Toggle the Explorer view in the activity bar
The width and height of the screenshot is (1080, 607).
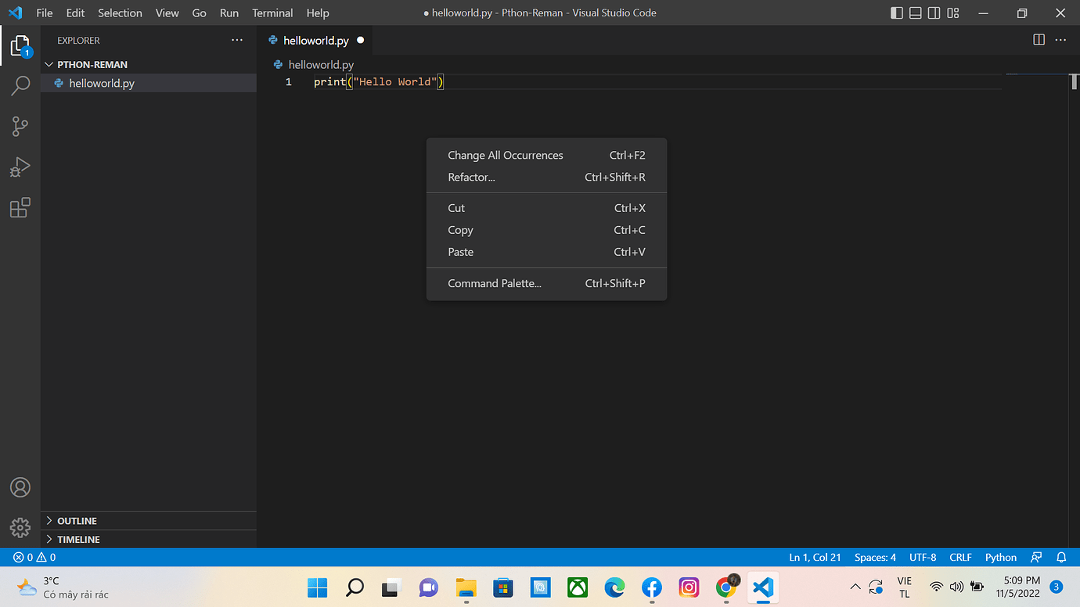(20, 45)
